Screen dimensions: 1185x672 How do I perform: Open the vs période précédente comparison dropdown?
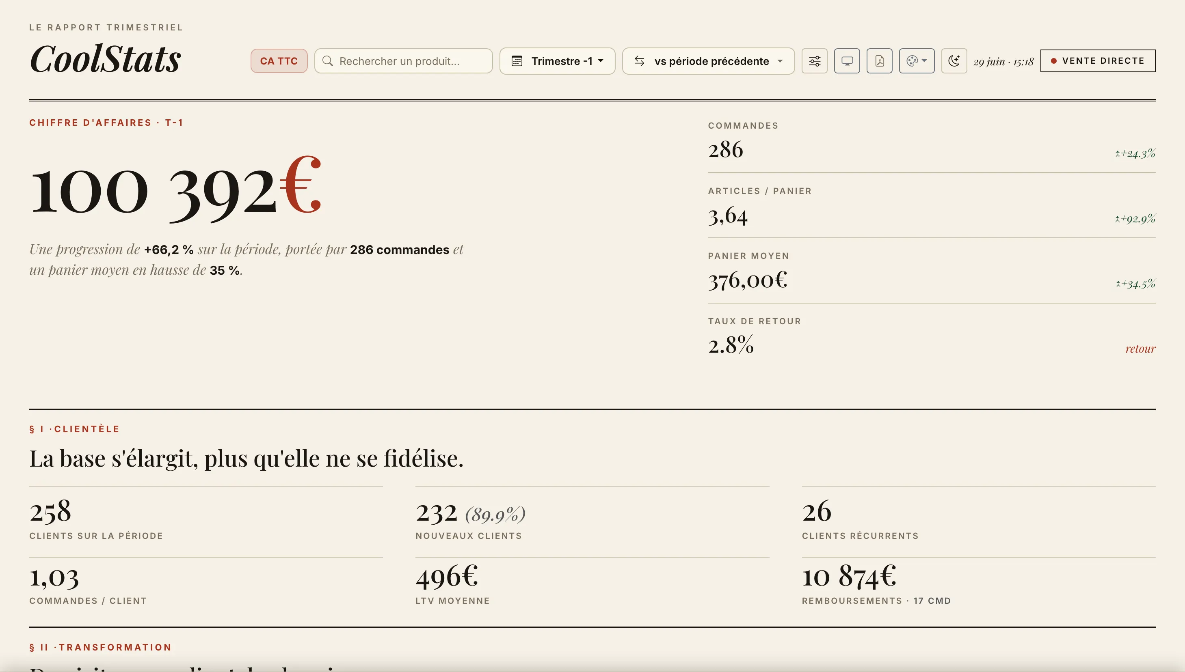click(x=708, y=61)
